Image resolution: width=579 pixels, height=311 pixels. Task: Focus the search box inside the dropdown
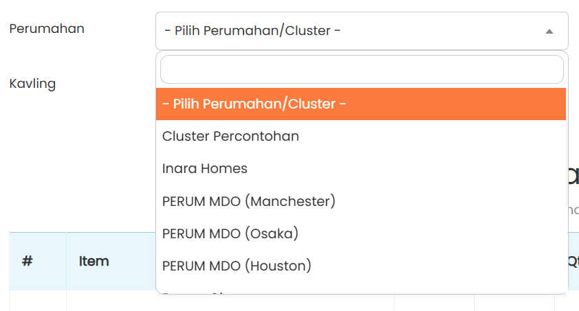click(362, 69)
